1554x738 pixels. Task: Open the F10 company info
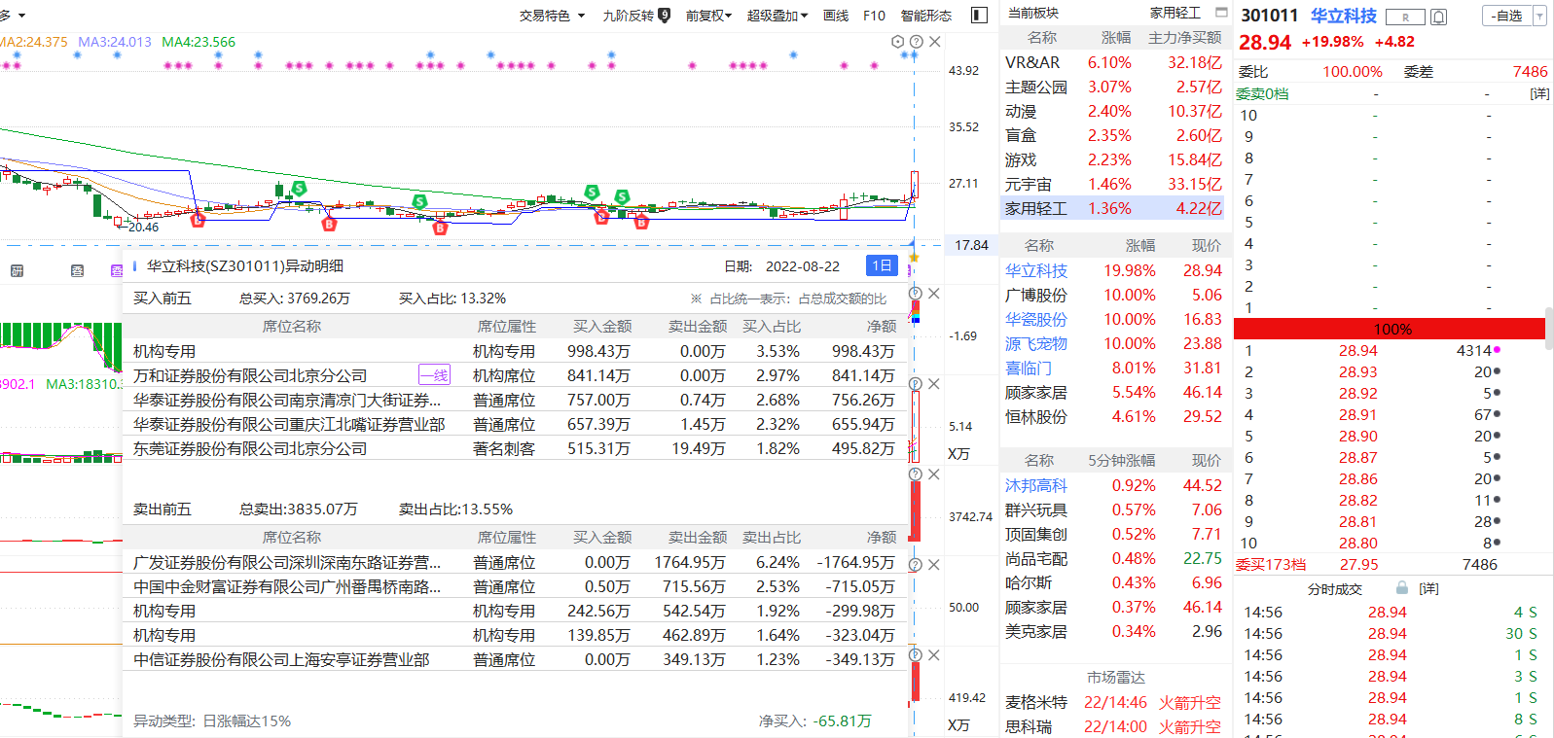tap(874, 16)
